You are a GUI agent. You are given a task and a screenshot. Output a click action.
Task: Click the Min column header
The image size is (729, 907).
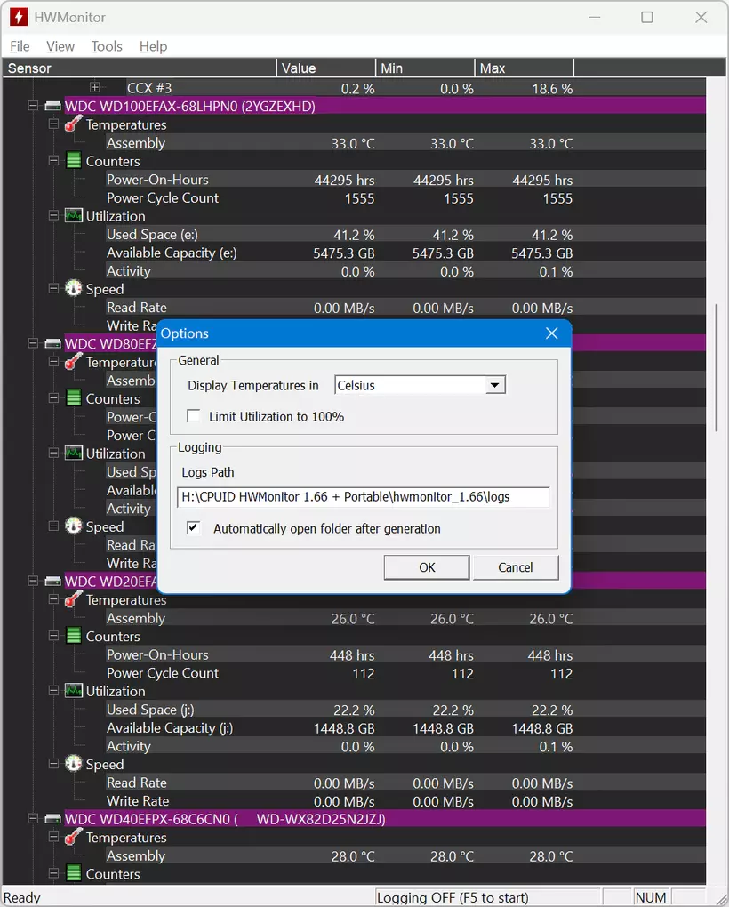425,68
